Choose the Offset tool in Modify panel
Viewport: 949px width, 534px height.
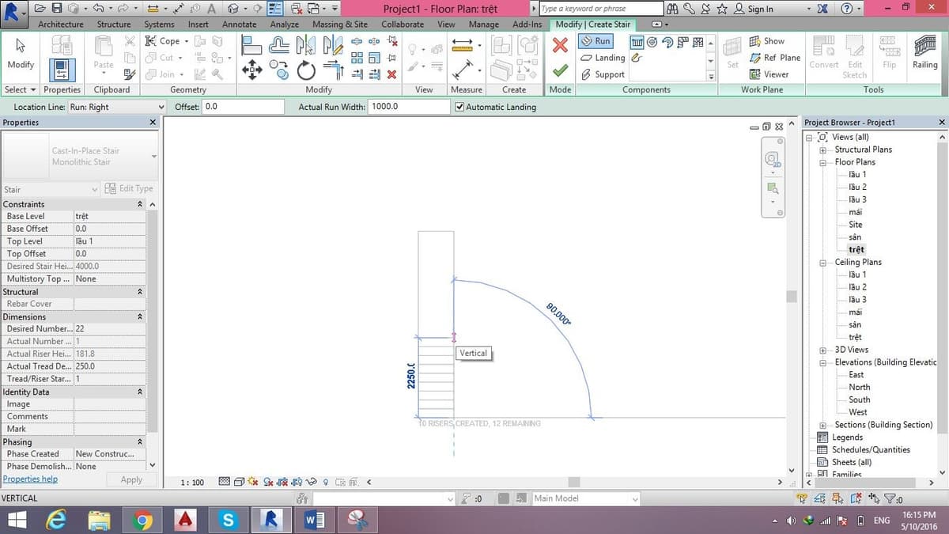pyautogui.click(x=279, y=46)
